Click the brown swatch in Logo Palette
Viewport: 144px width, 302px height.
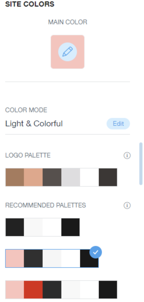pos(15,177)
